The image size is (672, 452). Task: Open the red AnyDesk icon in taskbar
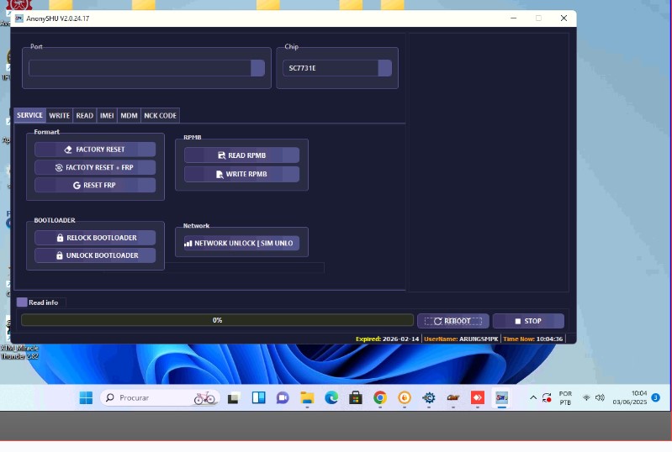478,398
